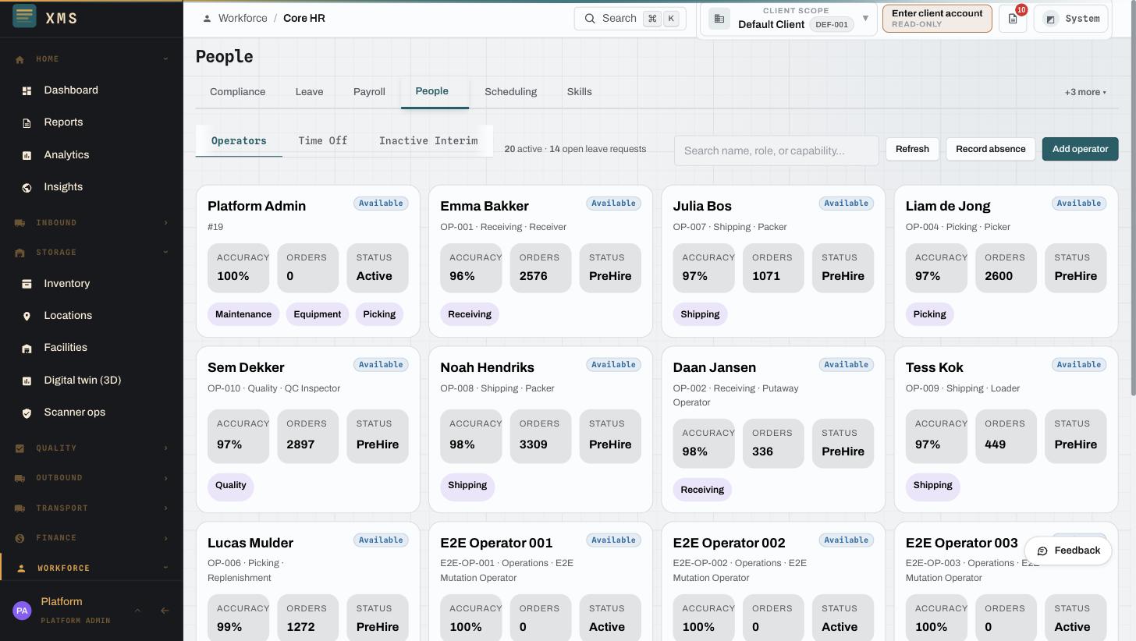
Task: Open the +3 more tabs dropdown
Action: 1085,92
